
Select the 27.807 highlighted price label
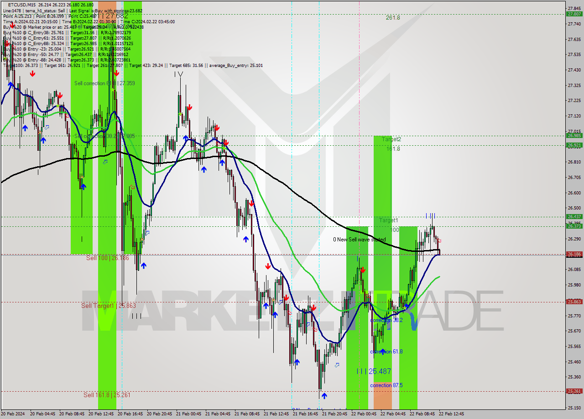tap(574, 14)
